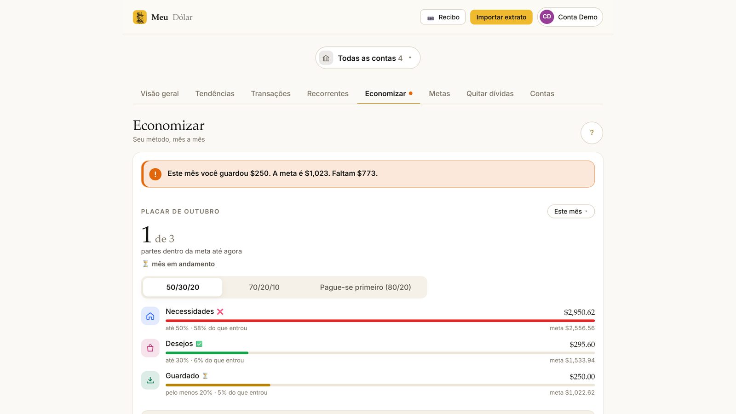Screen dimensions: 736x414
Task: Click the hourglass icon beside Guardado
Action: click(x=205, y=376)
